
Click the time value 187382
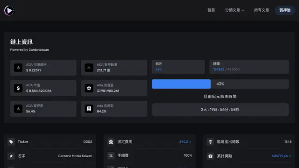pyautogui.click(x=219, y=70)
